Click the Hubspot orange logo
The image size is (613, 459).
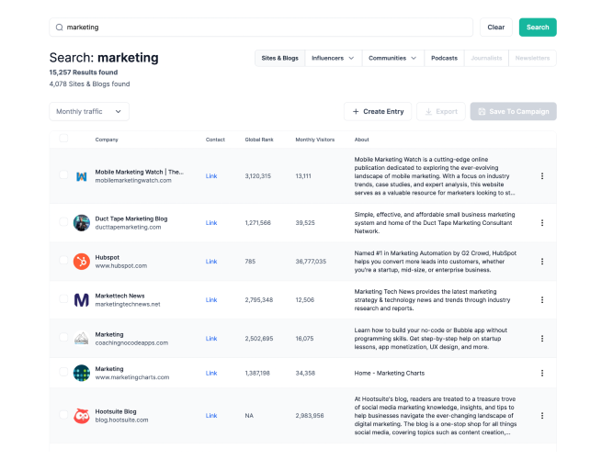coord(81,262)
